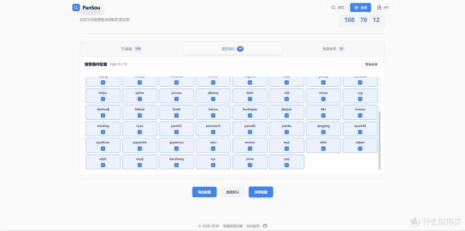The width and height of the screenshot is (465, 231).
Task: Click the quarksoo plugin name
Action: click(103, 142)
